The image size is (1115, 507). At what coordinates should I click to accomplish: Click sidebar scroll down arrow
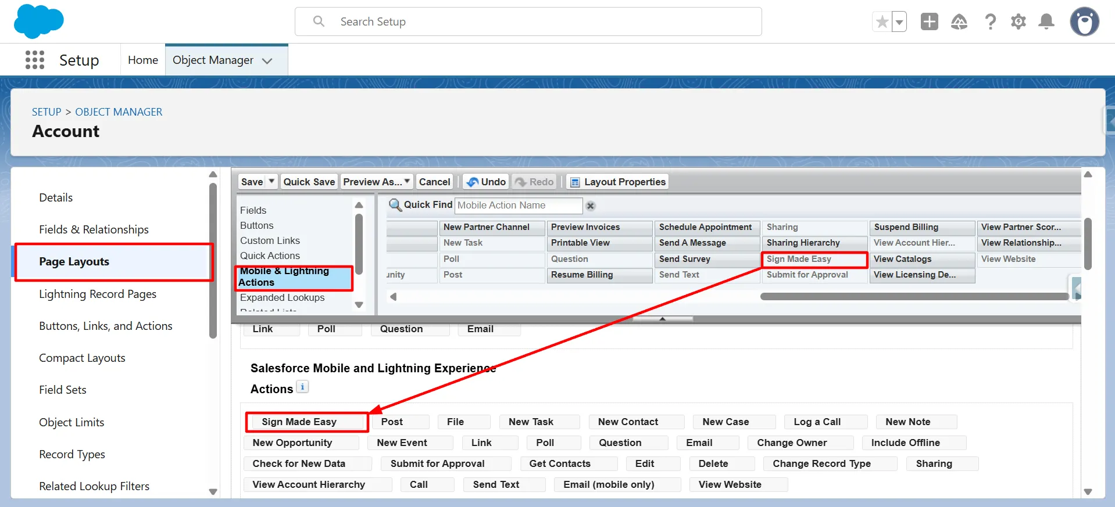(213, 491)
